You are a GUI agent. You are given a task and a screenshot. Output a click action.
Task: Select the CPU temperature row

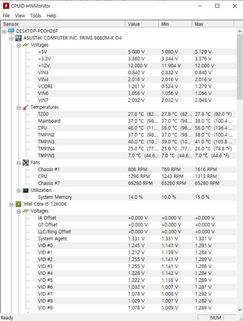tap(137, 128)
